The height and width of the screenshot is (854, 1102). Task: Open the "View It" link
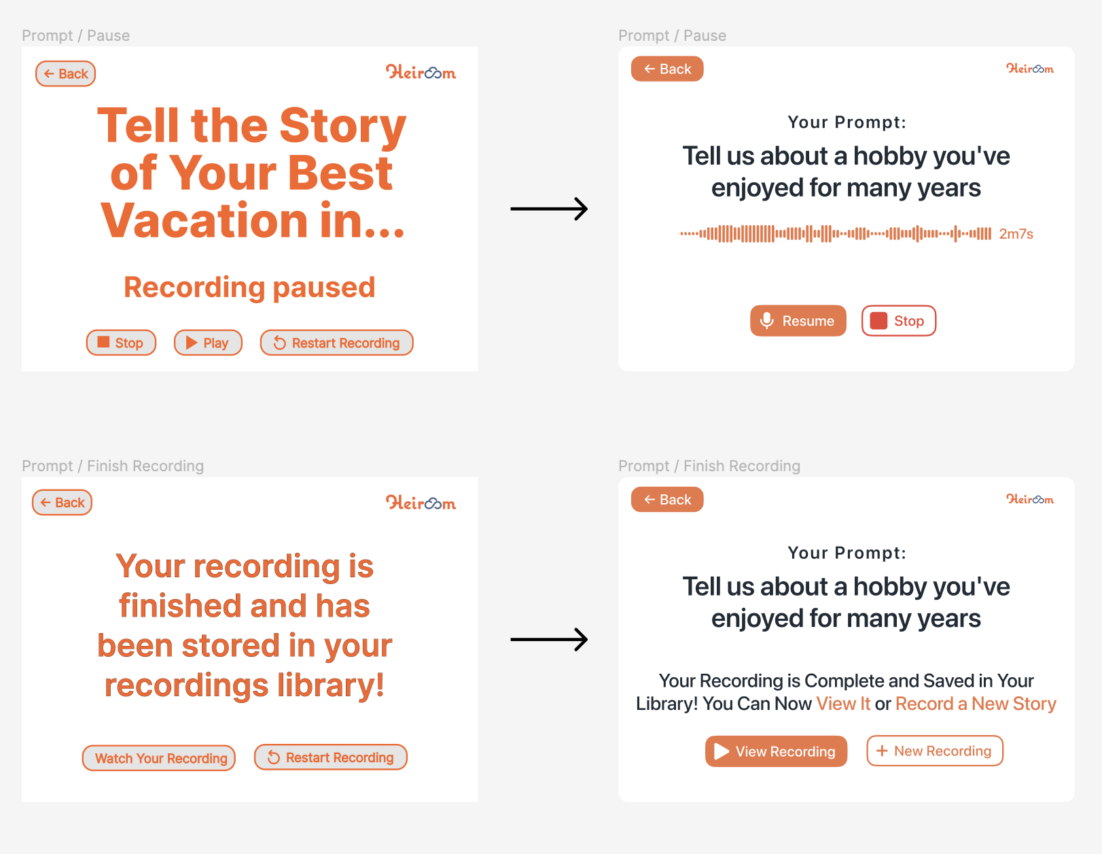tap(844, 703)
